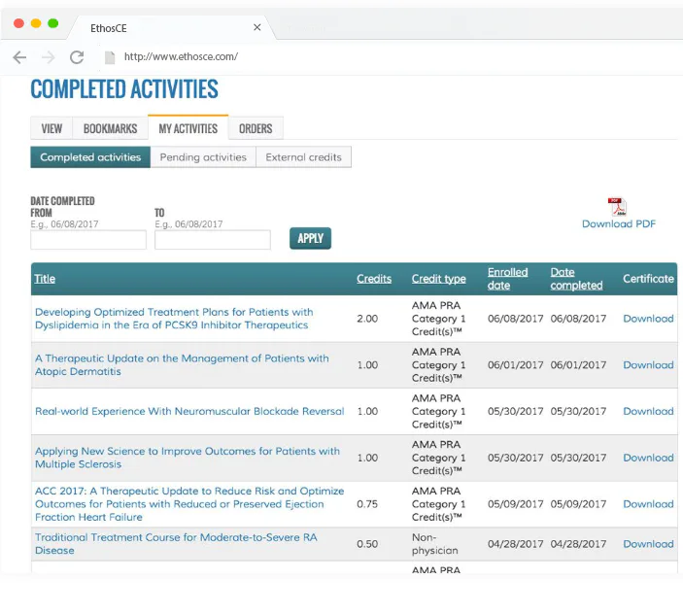The height and width of the screenshot is (613, 683).
Task: Download certificate for Multiple Sclerosis activity
Action: click(x=648, y=458)
